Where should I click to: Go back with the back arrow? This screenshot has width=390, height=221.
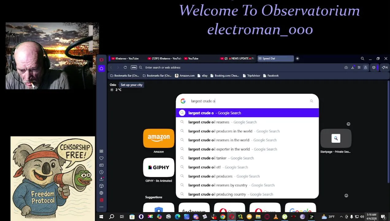point(111,68)
